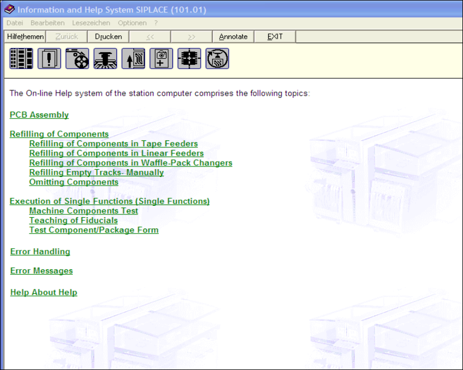Click the circular arrow placement head icon

(217, 58)
